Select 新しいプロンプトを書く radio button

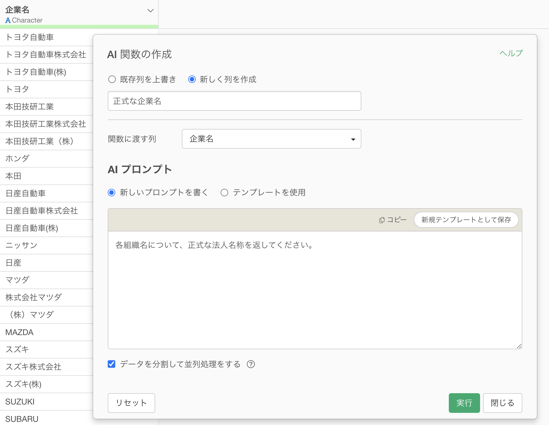(x=112, y=193)
